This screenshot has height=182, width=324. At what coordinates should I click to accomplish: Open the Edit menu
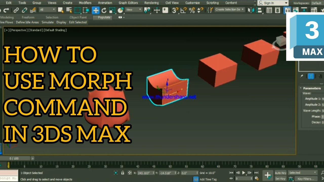point(9,3)
